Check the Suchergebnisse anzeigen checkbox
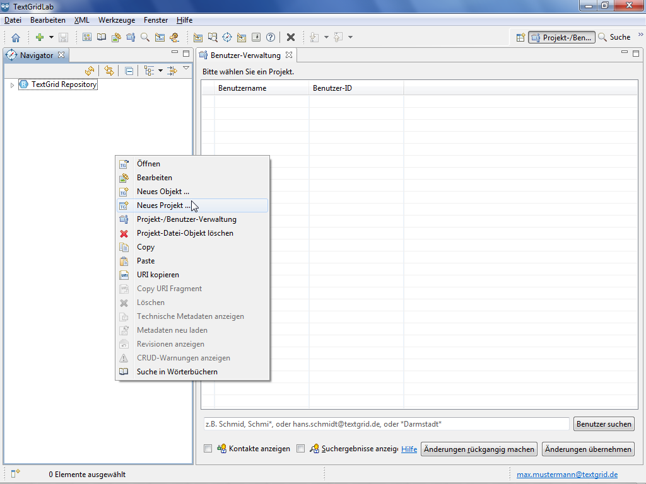Screen dimensions: 646x484 click(300, 449)
